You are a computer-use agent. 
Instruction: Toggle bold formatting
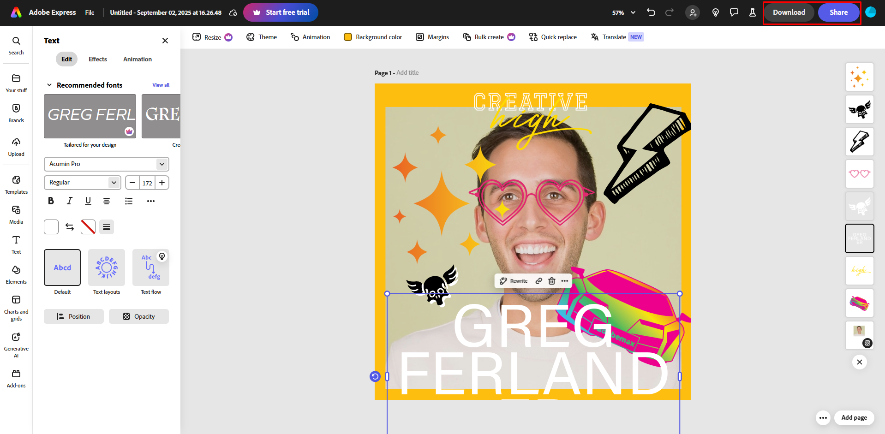(51, 201)
